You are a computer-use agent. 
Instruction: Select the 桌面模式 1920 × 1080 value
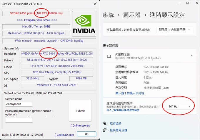point(156,67)
